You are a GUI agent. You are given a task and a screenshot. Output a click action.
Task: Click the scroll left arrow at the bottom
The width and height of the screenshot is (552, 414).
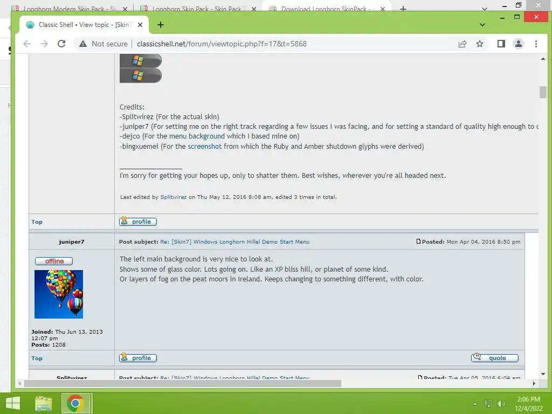(19, 383)
